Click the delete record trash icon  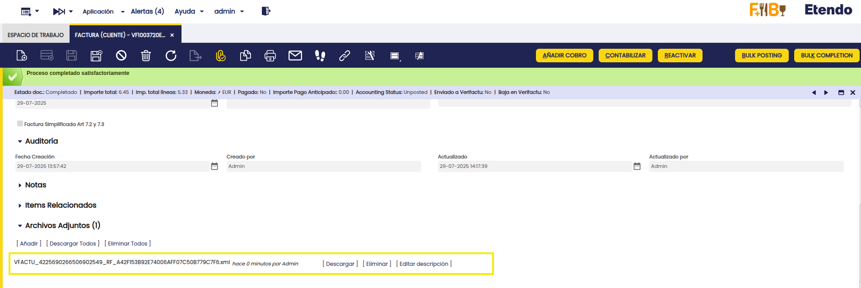click(x=146, y=56)
